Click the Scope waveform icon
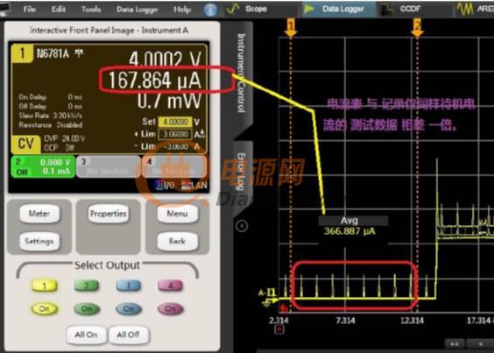Viewport: 494px width, 353px height. pyautogui.click(x=233, y=9)
